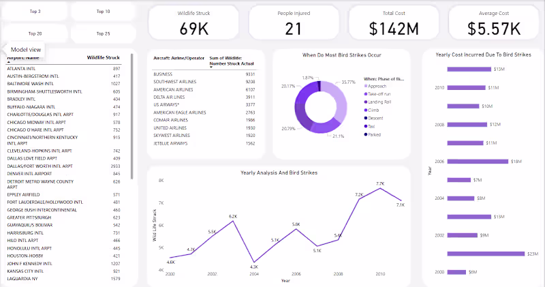Click the $23M cost bar
This screenshot has width=545, height=287.
pyautogui.click(x=486, y=254)
